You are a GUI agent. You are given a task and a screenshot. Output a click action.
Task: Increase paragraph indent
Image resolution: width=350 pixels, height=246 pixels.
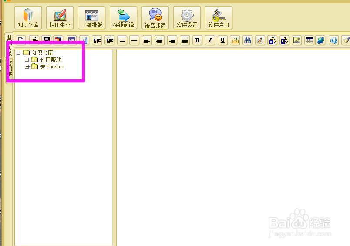pyautogui.click(x=110, y=40)
